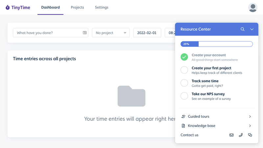Click the Knowledge base document icon
263x148 pixels.
(x=183, y=126)
